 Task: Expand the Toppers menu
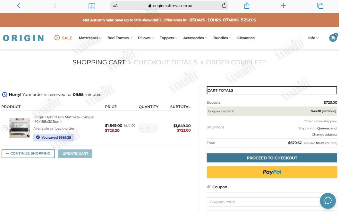click(x=168, y=38)
